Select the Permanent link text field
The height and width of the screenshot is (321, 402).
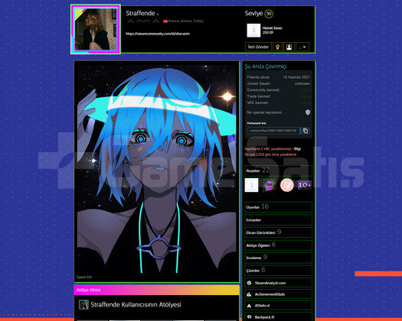pos(273,131)
